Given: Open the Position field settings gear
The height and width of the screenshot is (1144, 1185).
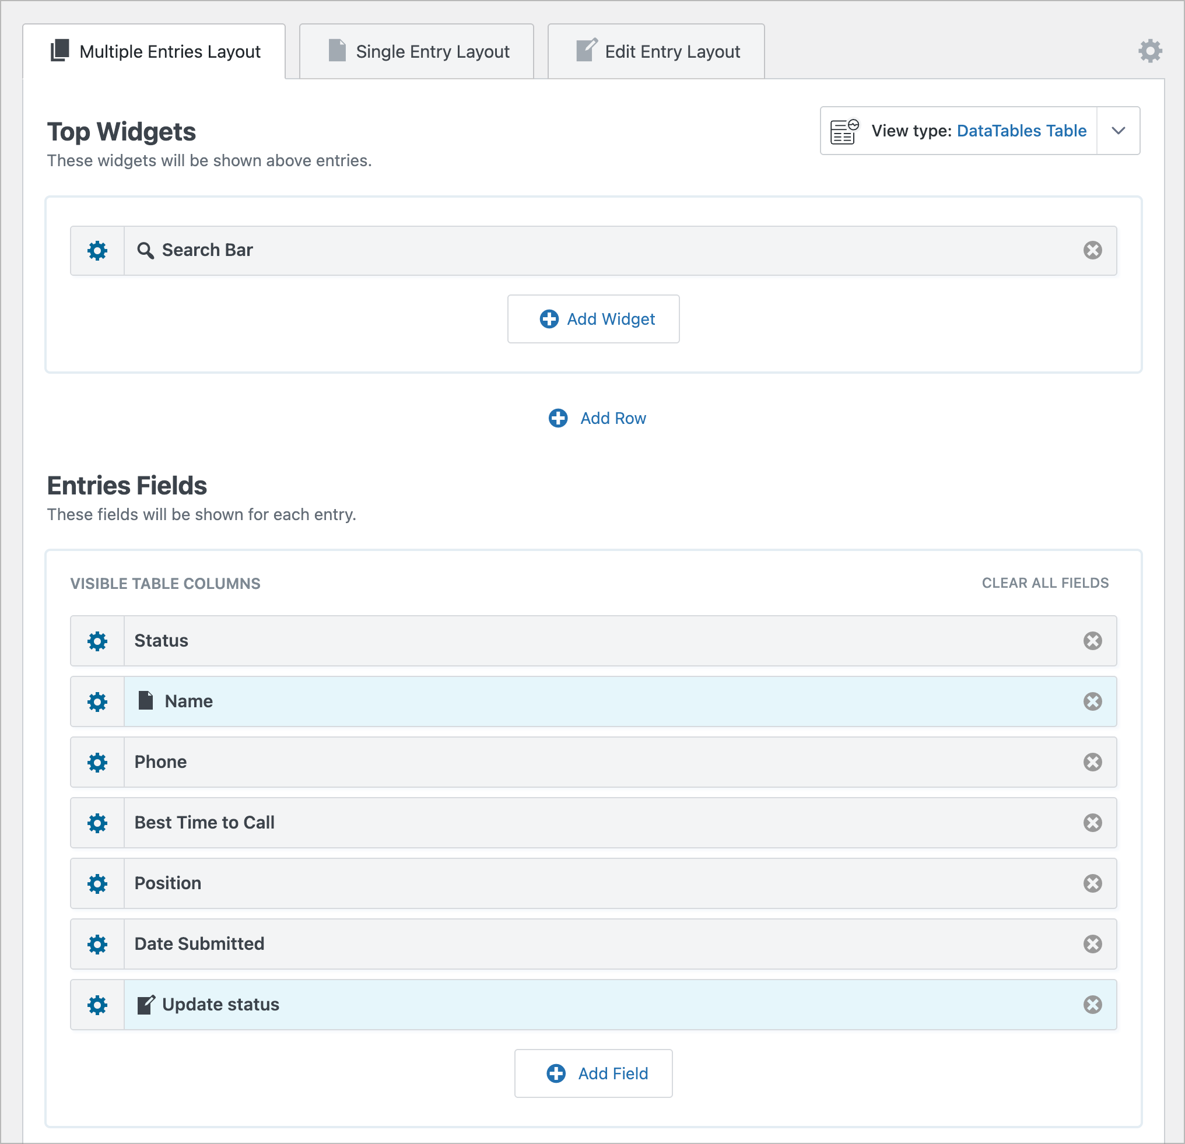Looking at the screenshot, I should [97, 883].
